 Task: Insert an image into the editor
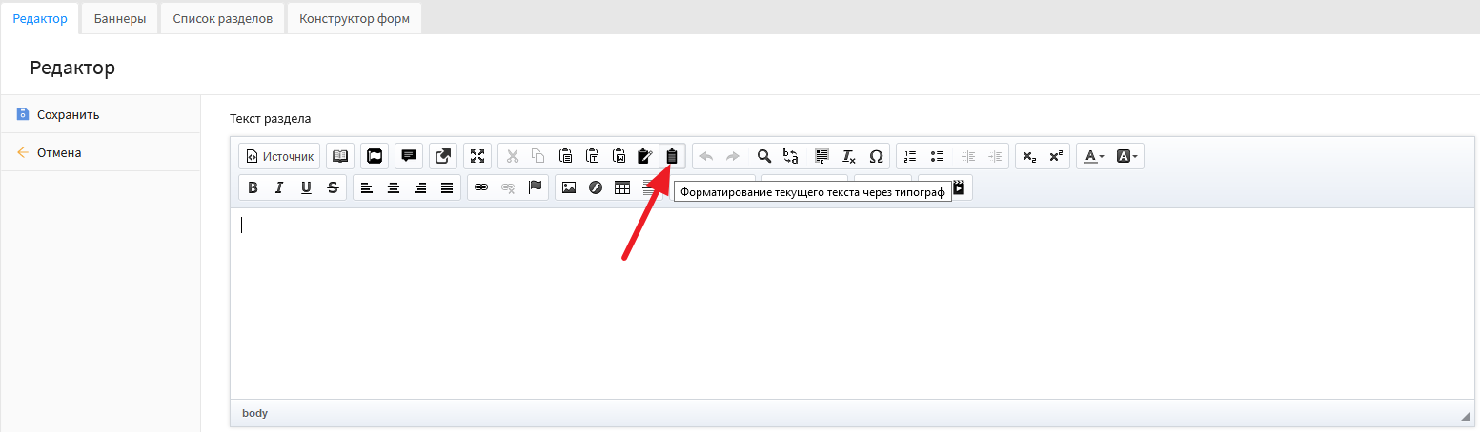click(x=569, y=187)
